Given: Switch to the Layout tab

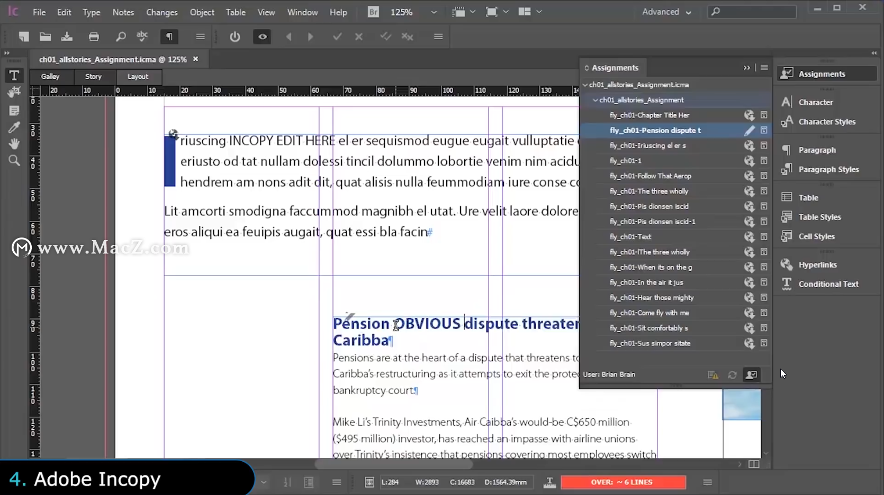Looking at the screenshot, I should pyautogui.click(x=138, y=77).
